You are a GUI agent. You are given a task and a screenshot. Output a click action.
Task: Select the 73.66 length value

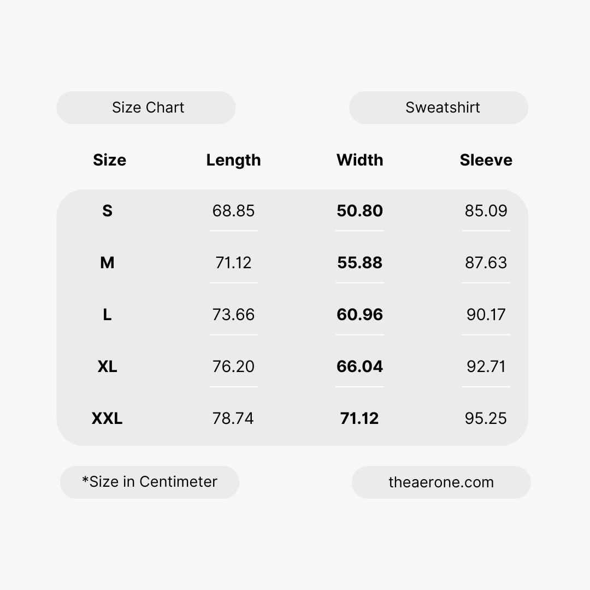[x=233, y=315]
